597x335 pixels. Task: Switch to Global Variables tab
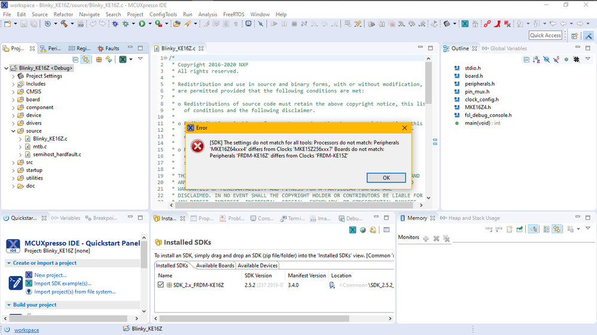click(504, 48)
